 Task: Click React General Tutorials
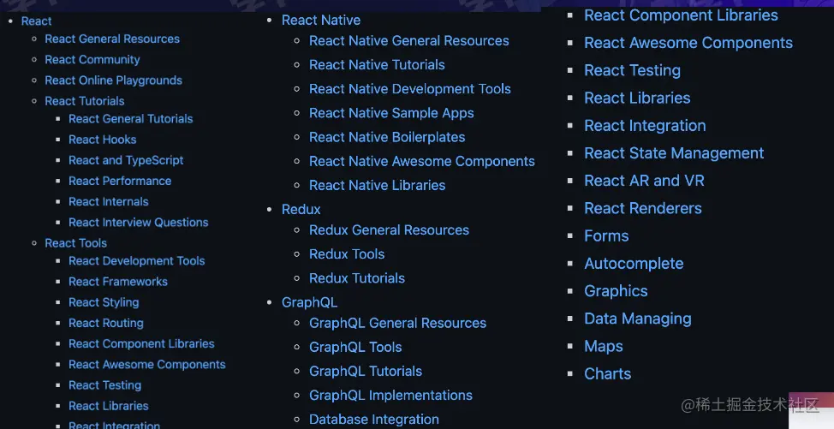131,118
